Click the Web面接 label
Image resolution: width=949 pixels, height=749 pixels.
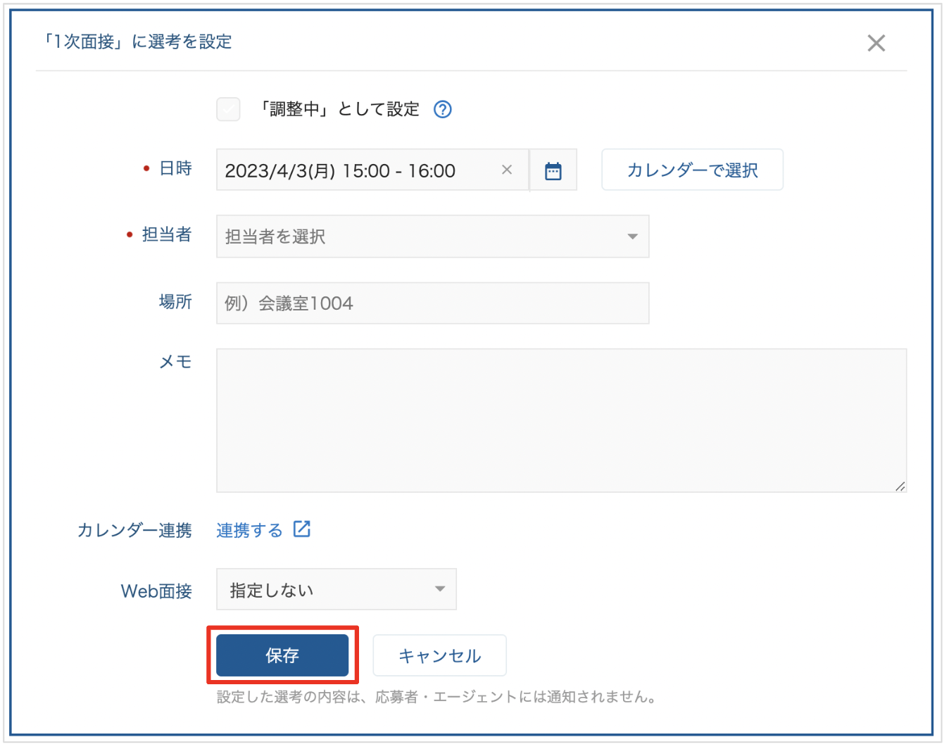coord(156,591)
